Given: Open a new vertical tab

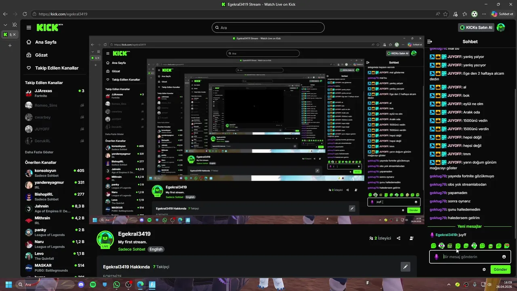Looking at the screenshot, I should coord(10,45).
